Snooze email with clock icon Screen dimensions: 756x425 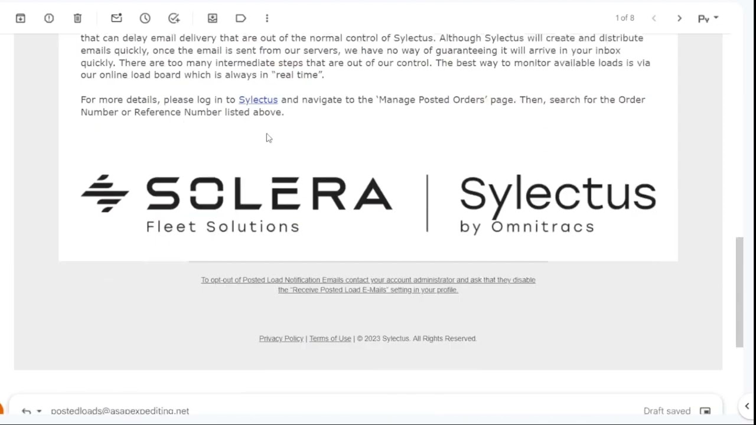click(145, 18)
